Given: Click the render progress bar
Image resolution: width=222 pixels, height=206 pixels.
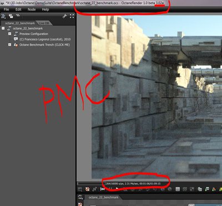Looking at the screenshot, I should click(90, 183).
